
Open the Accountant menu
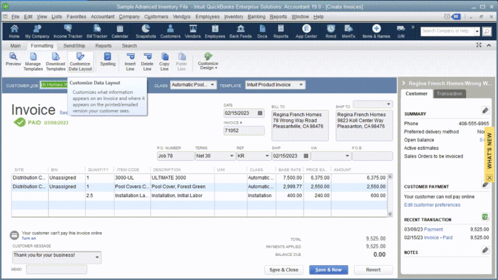[x=102, y=16]
